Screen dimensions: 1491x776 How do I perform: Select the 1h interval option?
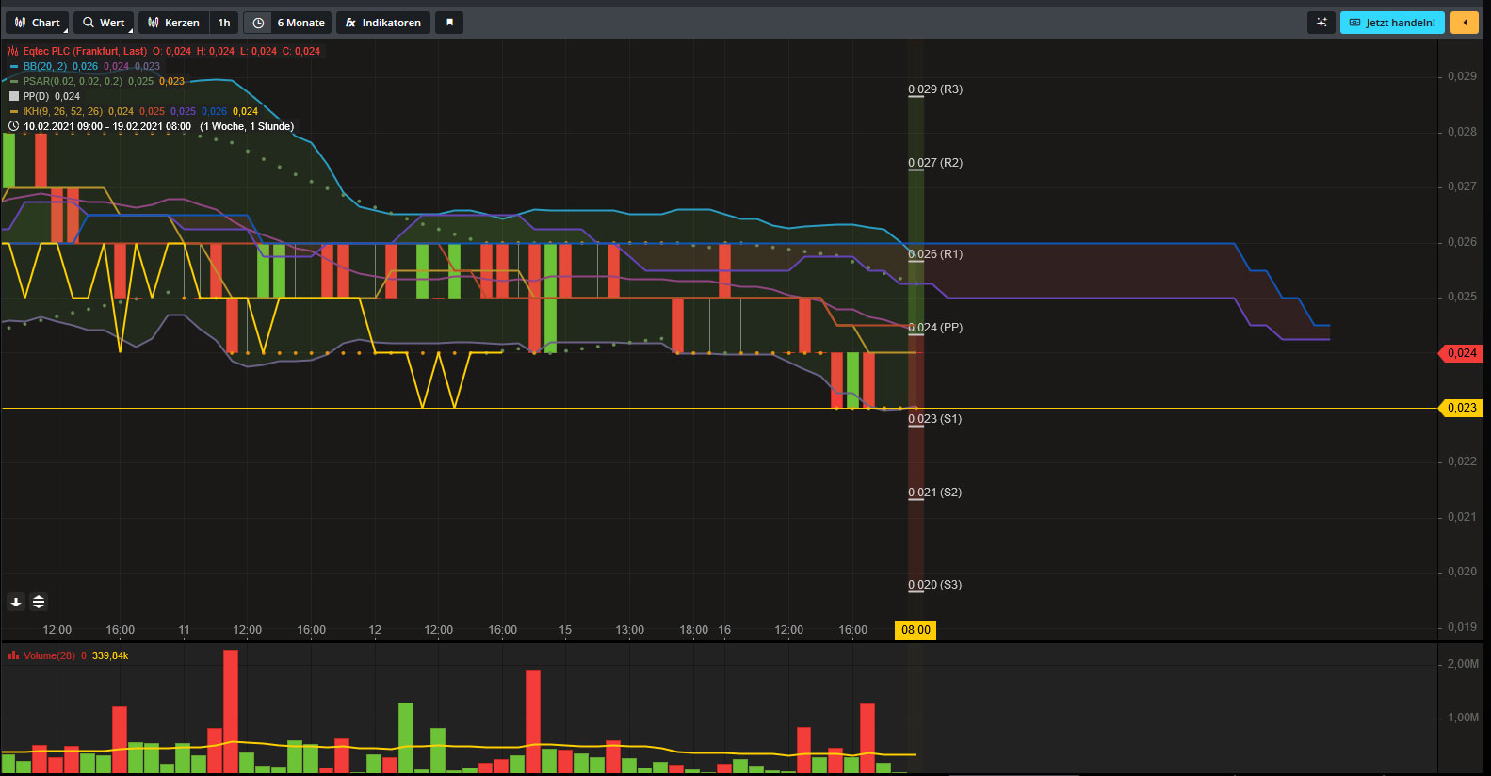pos(224,23)
